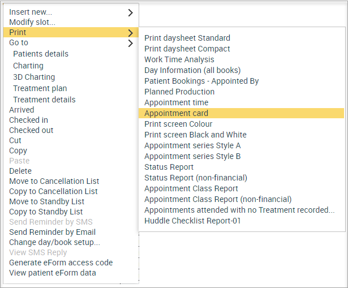Open 3D Charting
This screenshot has width=348, height=288.
point(34,77)
